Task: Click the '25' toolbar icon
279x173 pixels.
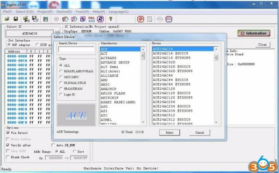Action: [x=74, y=19]
